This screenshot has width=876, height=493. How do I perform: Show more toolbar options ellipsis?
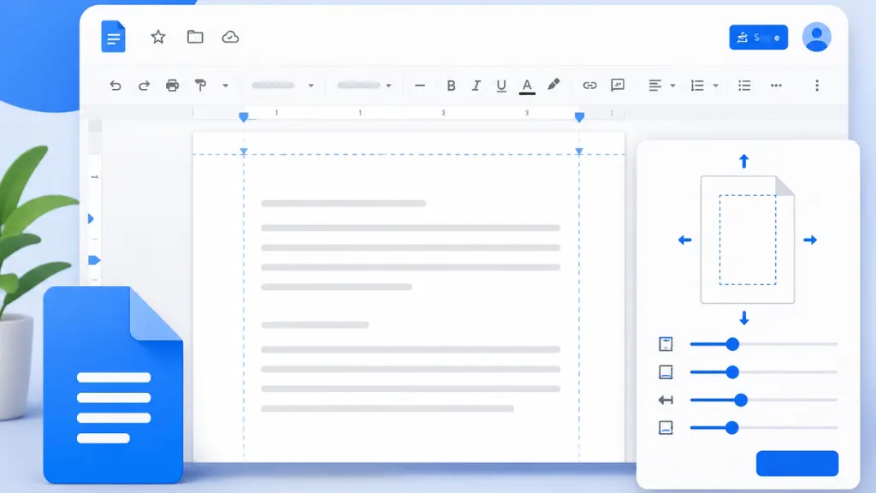[776, 86]
